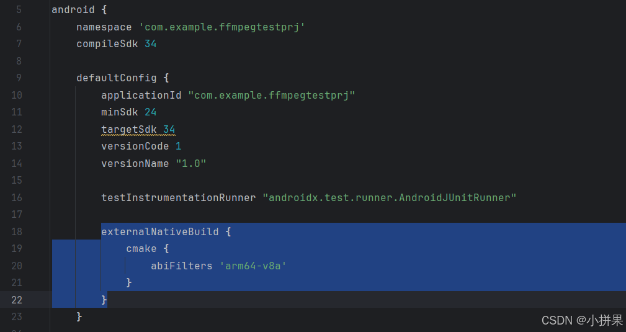This screenshot has width=626, height=332.
Task: Click the closing brace on line 22
Action: 104,300
